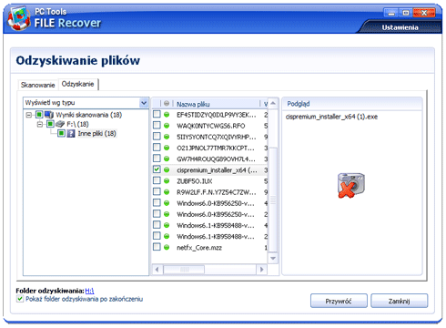The width and height of the screenshot is (446, 328).
Task: Select the Inne pliki (18) tree item
Action: click(x=96, y=133)
